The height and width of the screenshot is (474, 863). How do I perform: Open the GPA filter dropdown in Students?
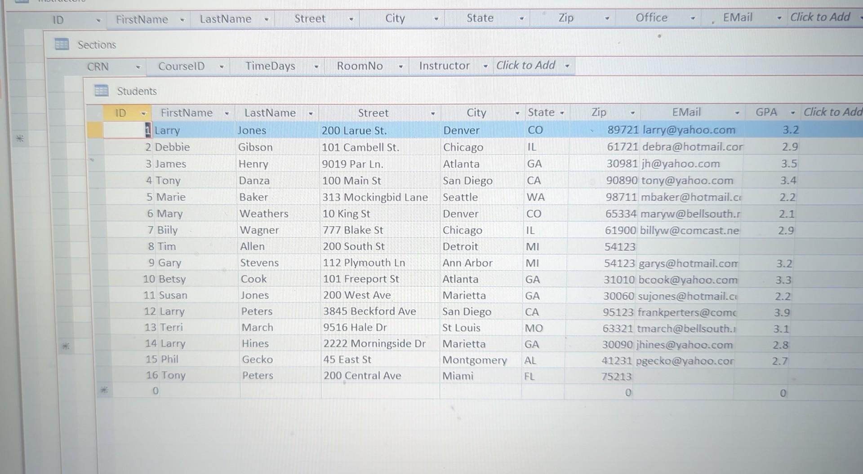tap(792, 113)
